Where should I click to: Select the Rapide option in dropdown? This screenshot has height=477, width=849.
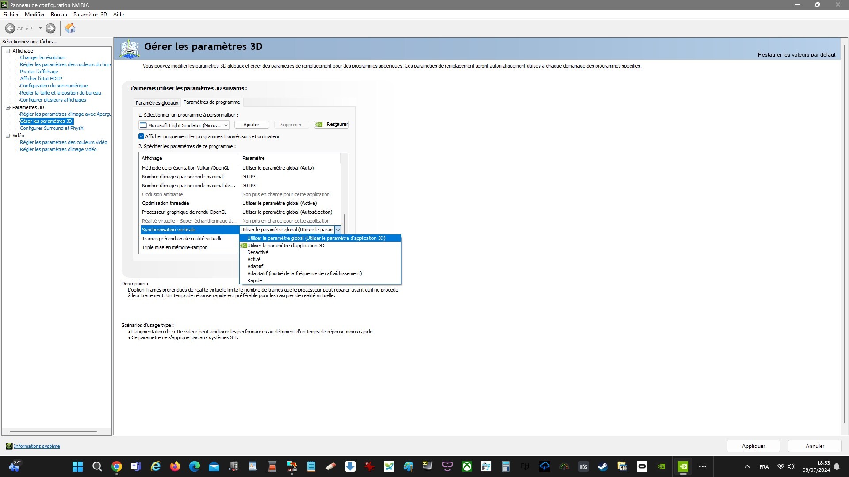pos(255,280)
